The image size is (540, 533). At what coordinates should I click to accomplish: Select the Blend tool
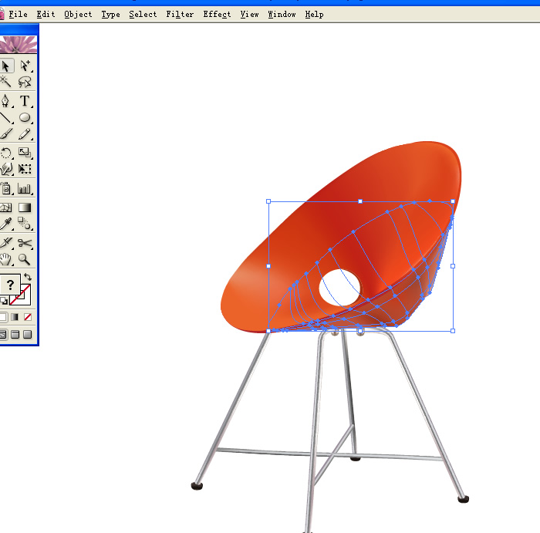coord(25,224)
